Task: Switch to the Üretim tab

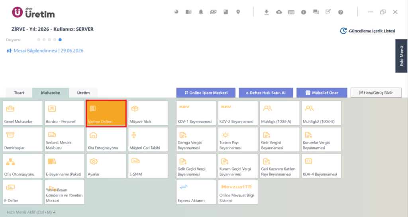Action: pyautogui.click(x=83, y=93)
